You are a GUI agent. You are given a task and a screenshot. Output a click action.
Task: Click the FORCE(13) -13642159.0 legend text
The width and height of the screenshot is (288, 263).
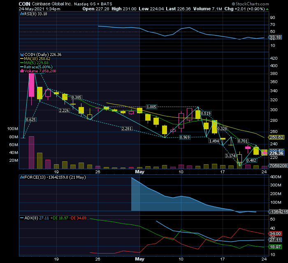55,177
